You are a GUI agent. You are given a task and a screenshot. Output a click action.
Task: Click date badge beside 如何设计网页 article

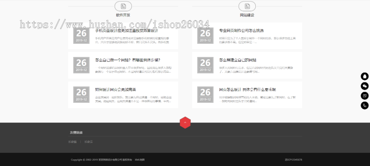click(x=81, y=95)
